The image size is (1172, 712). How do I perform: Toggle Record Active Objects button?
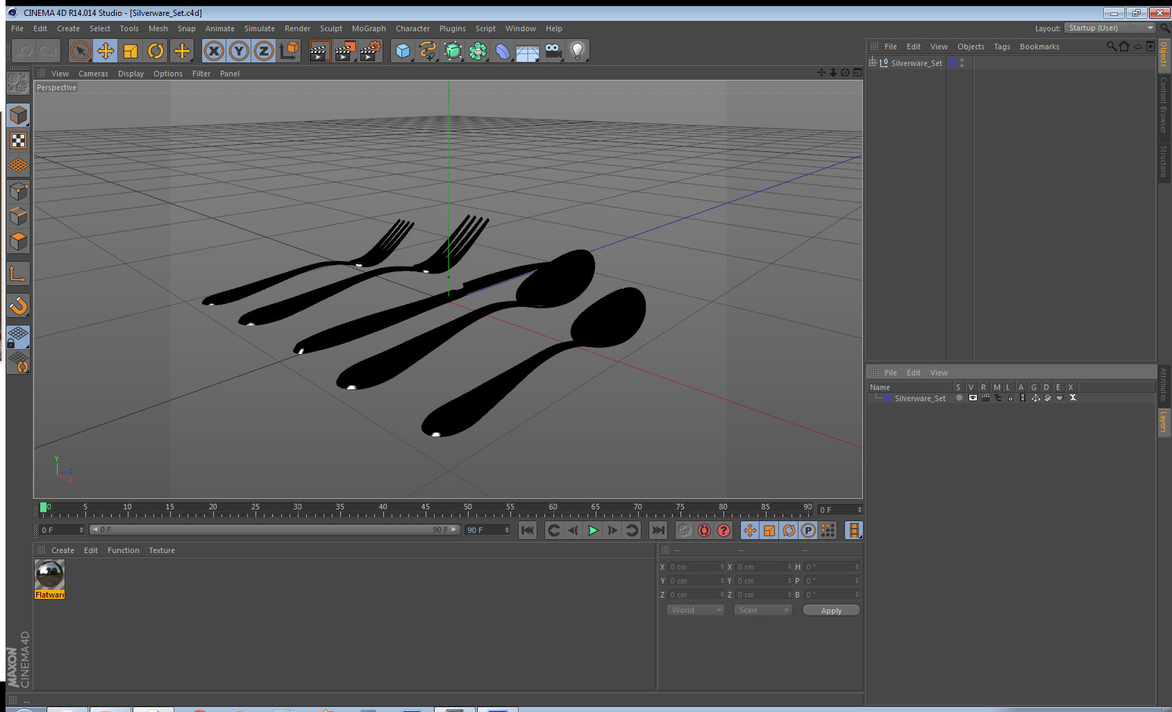(685, 530)
